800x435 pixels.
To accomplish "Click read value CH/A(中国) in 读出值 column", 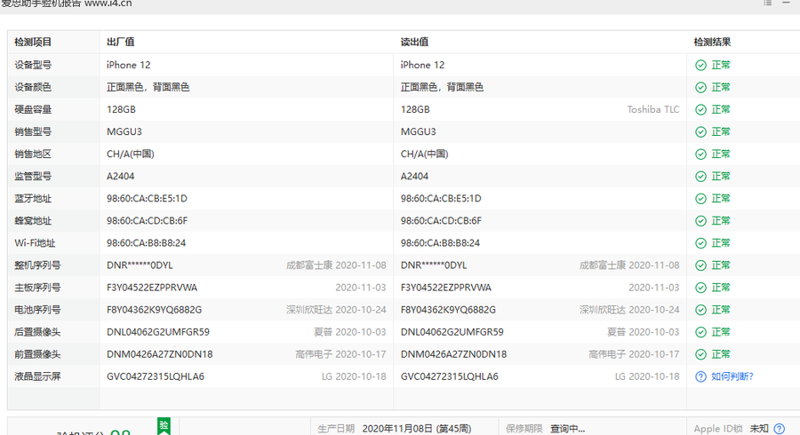I will [x=425, y=154].
